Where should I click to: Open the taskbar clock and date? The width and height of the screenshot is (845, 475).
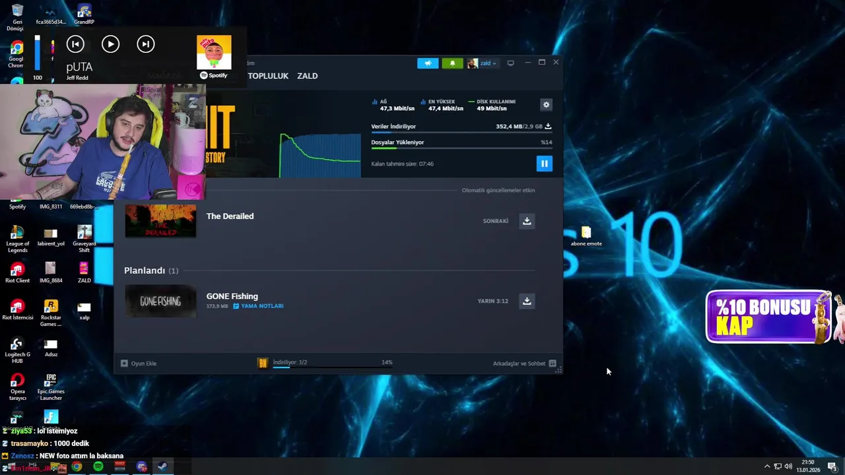[808, 466]
